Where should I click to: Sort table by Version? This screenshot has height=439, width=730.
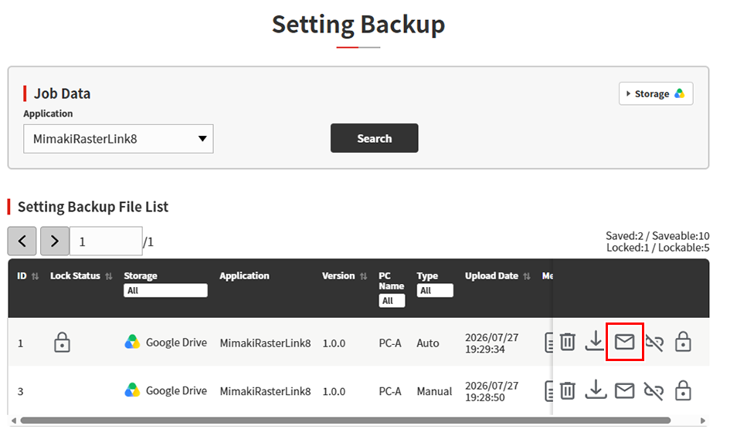point(363,276)
